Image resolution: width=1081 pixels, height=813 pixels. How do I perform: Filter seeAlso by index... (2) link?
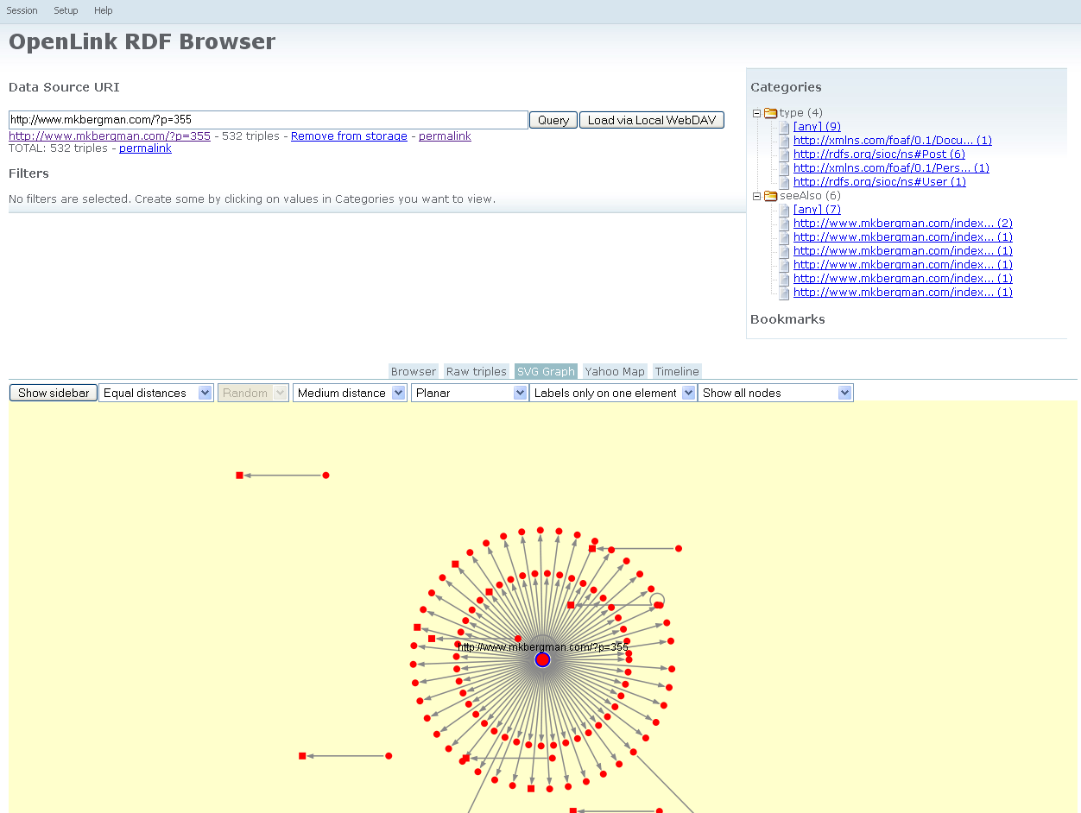point(903,224)
